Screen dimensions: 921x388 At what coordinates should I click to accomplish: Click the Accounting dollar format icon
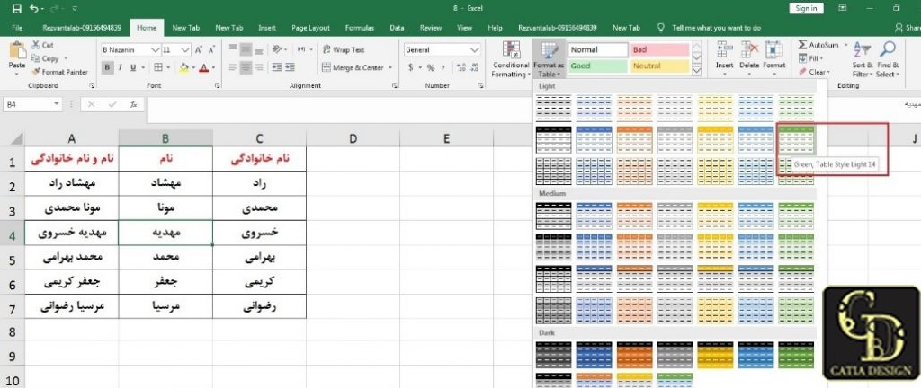411,67
